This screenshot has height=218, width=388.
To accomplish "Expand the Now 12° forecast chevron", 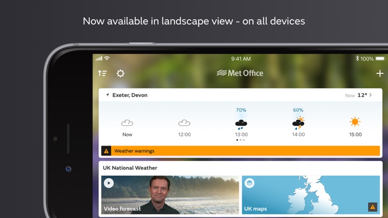I will pyautogui.click(x=370, y=95).
